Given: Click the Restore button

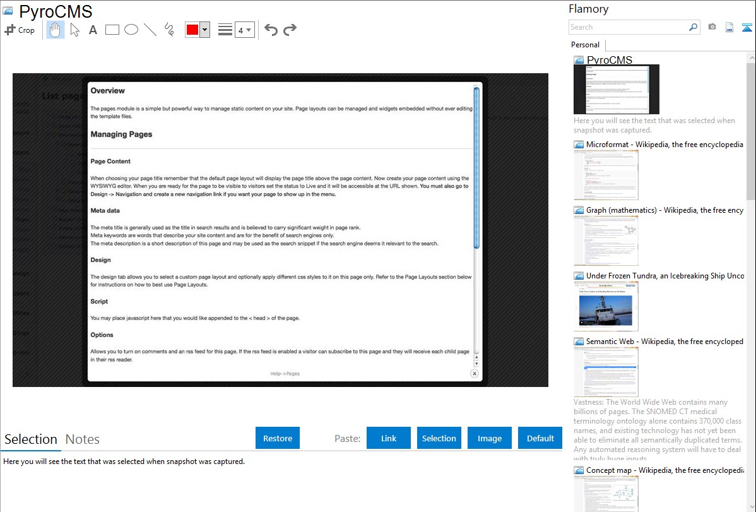Looking at the screenshot, I should 278,438.
